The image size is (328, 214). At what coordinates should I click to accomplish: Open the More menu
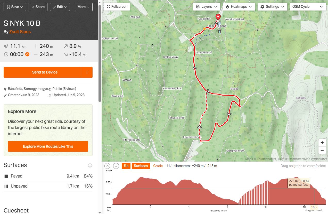pyautogui.click(x=84, y=7)
